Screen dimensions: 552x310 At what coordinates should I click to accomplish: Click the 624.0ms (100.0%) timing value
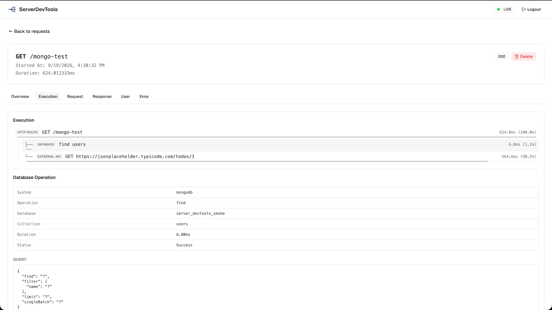pyautogui.click(x=517, y=132)
